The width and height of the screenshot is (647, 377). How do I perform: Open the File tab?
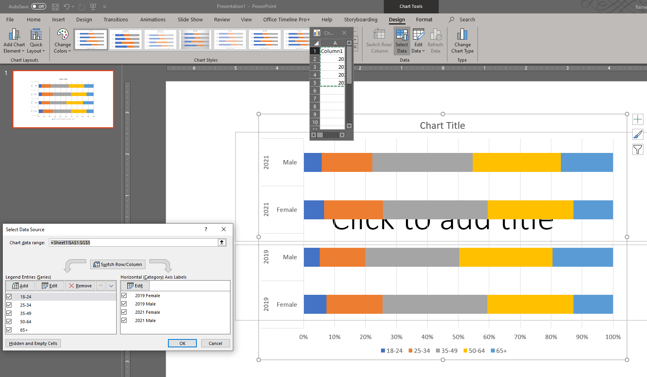pyautogui.click(x=10, y=19)
